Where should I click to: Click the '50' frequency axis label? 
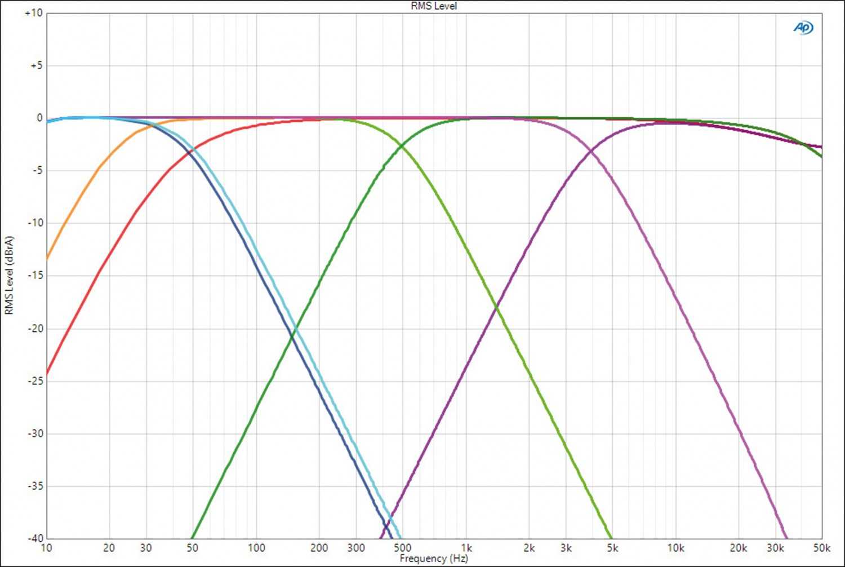point(193,548)
